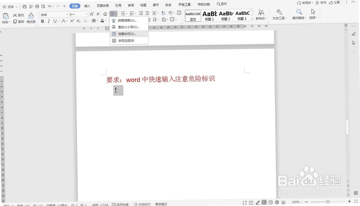The height and width of the screenshot is (206, 360).
Task: Click the document proofing (文档校对) button
Action: pos(142,204)
